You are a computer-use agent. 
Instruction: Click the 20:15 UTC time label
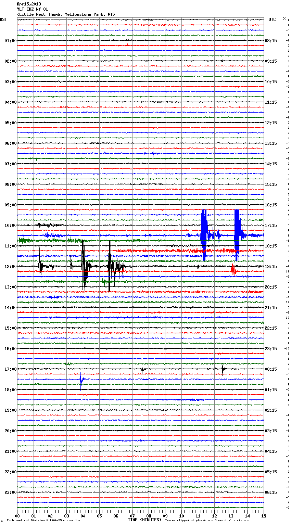pyautogui.click(x=271, y=287)
